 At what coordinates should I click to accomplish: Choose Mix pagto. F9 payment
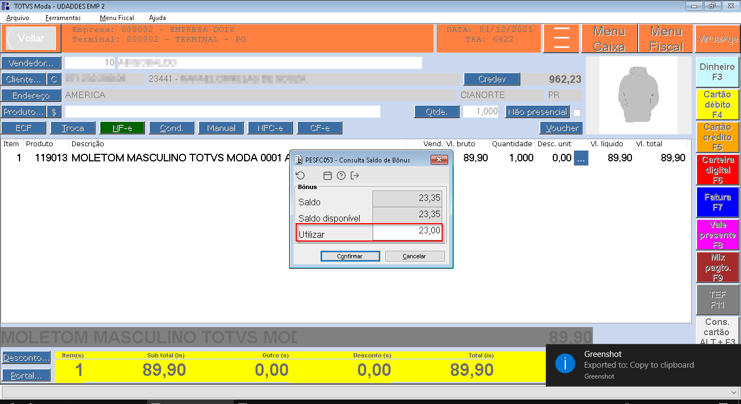(x=717, y=267)
